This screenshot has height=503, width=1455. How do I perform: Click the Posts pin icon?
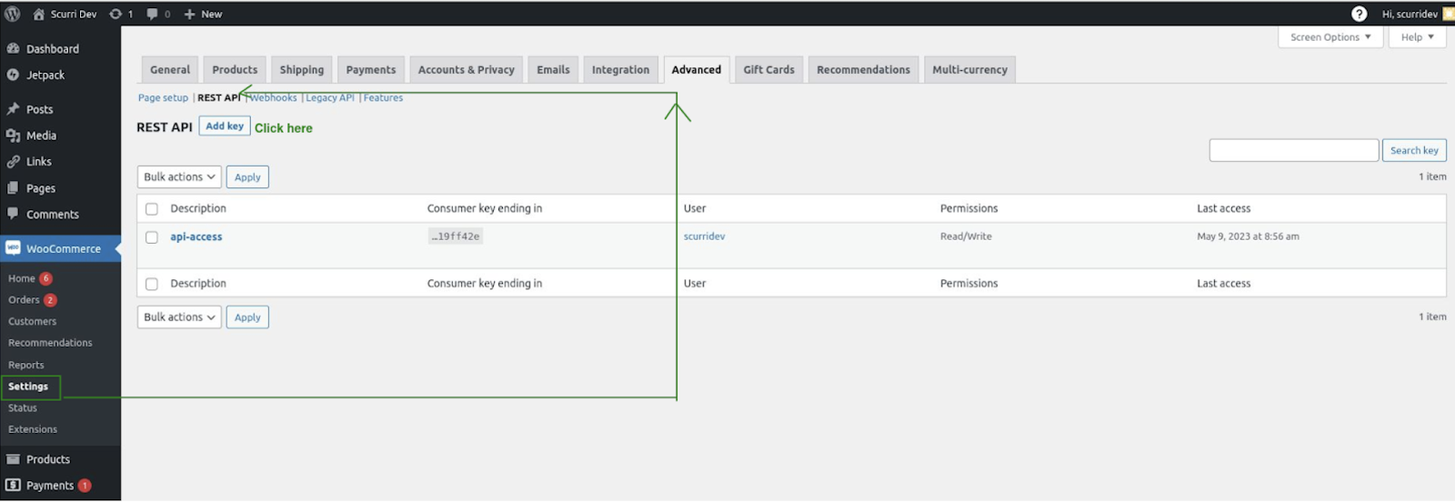tap(13, 108)
